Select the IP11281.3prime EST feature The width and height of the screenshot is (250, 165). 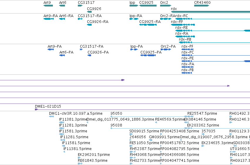[x=61, y=128]
